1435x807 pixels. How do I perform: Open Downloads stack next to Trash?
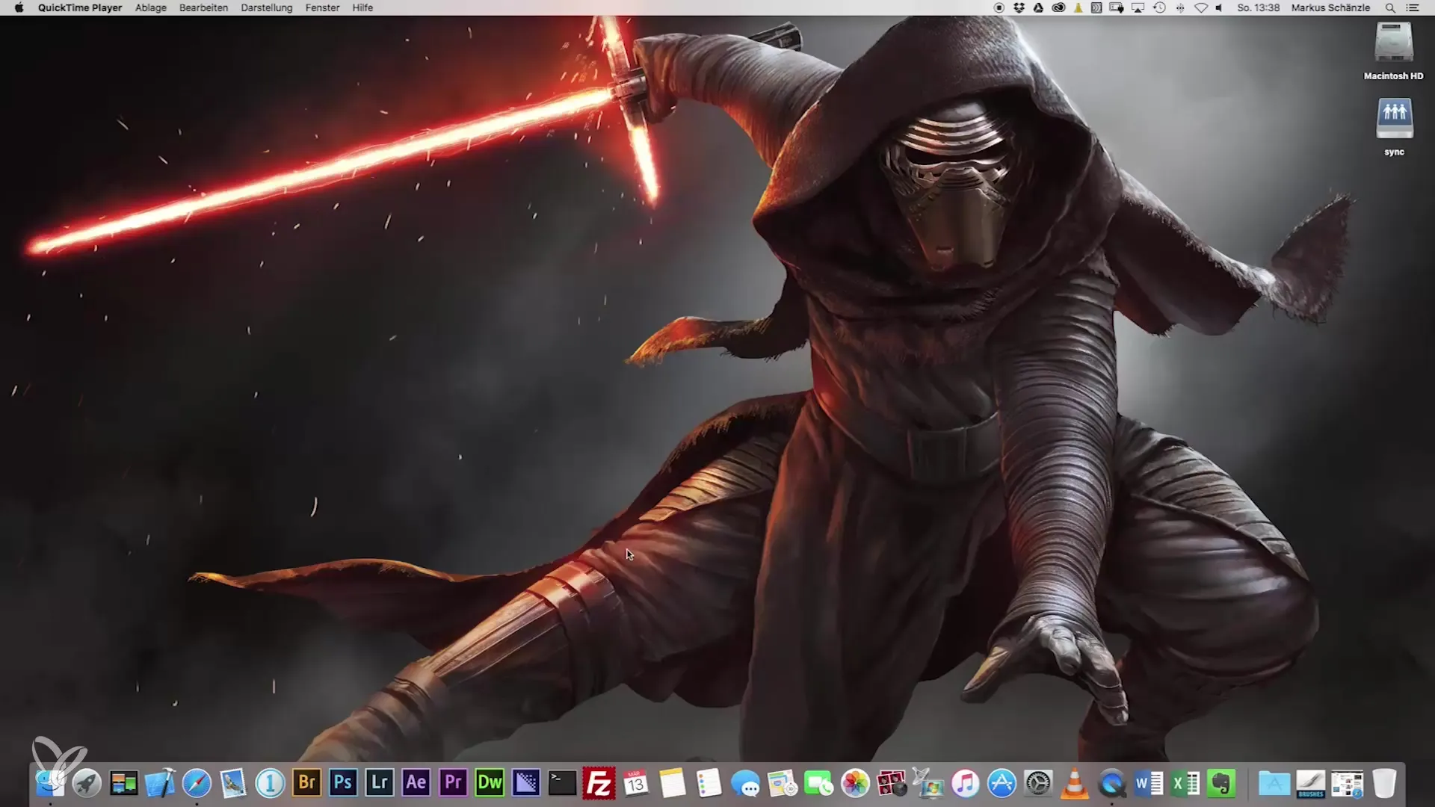coord(1348,783)
